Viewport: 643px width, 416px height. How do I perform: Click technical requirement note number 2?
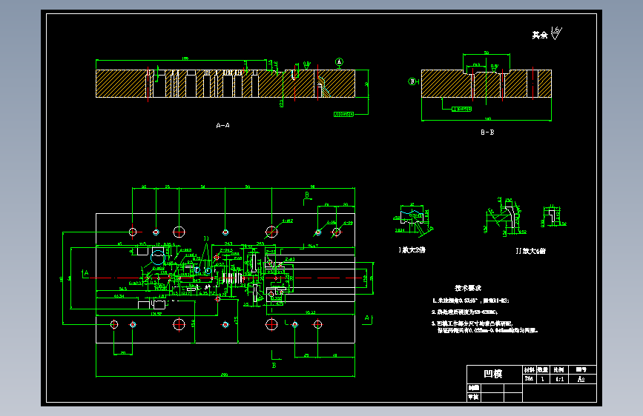tap(464, 312)
